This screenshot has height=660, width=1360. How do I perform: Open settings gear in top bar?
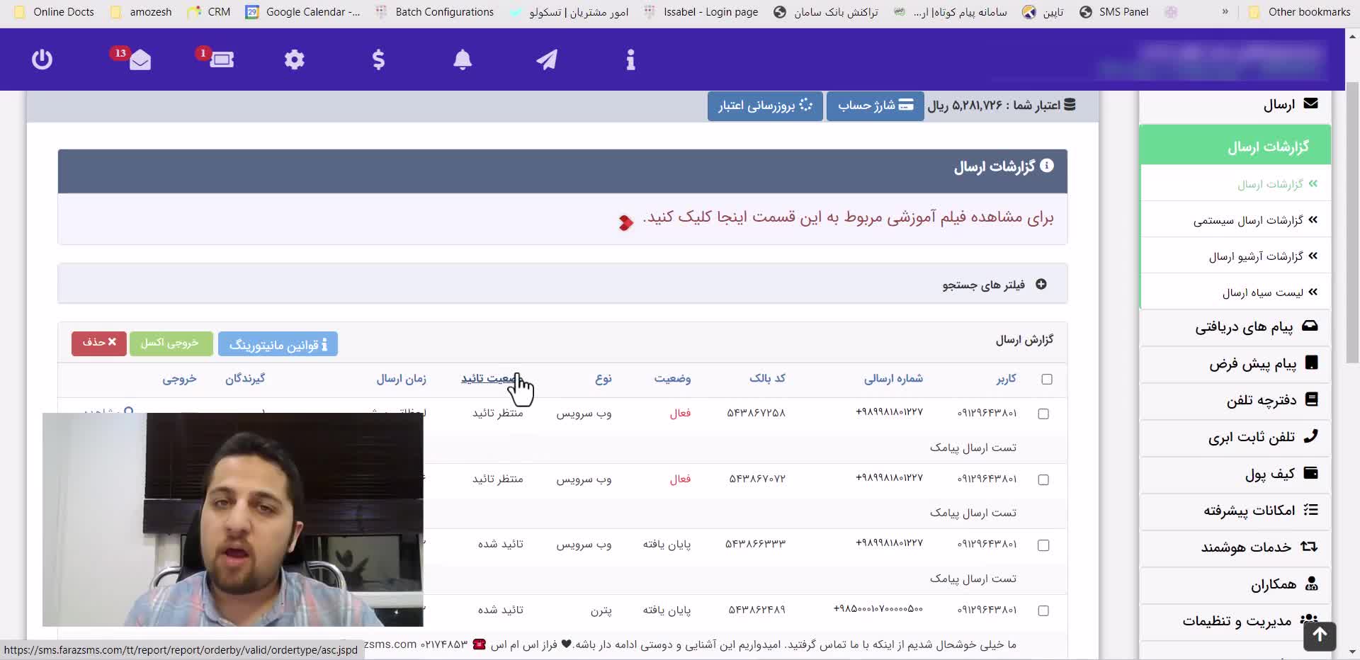294,60
